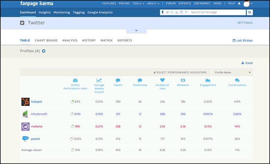This screenshot has height=164, width=270.
Task: Click the hubspot logo thumbnail
Action: click(25, 102)
